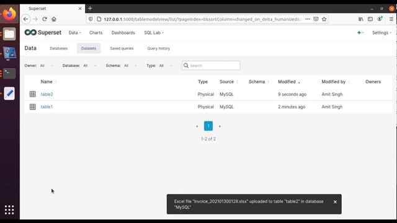
Task: Click '9 seconds ago' modified cell
Action: point(292,94)
